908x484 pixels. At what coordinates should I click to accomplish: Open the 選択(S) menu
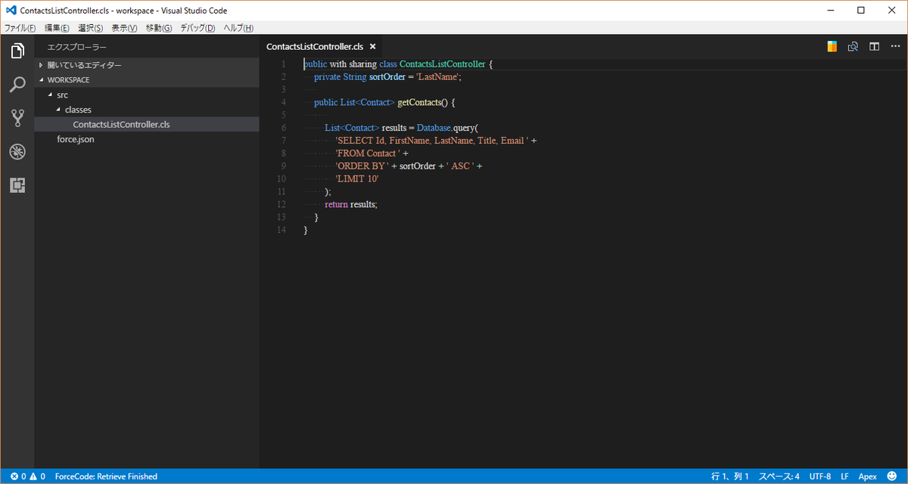[91, 28]
